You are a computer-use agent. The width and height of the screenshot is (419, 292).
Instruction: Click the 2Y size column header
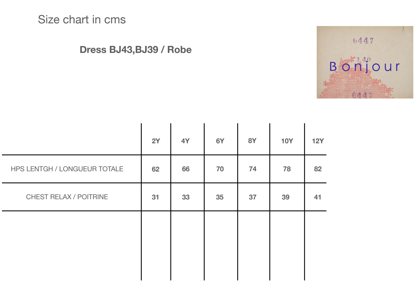tap(156, 141)
